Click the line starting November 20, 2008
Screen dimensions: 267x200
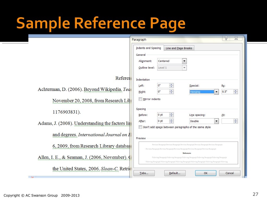pos(91,101)
